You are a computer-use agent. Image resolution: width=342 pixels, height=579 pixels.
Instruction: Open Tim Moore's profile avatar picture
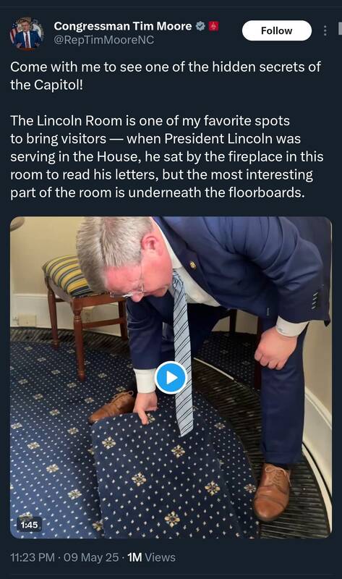coord(26,33)
